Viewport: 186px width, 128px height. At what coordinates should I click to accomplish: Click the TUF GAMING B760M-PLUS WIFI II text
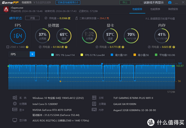133,98
